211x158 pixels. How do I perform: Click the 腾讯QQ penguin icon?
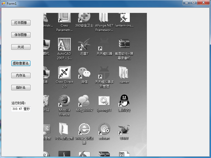124,101
